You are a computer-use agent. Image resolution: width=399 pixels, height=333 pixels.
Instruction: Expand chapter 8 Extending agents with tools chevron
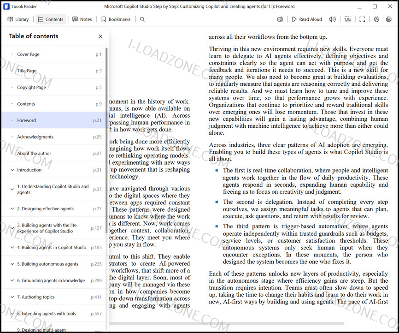click(x=12, y=313)
